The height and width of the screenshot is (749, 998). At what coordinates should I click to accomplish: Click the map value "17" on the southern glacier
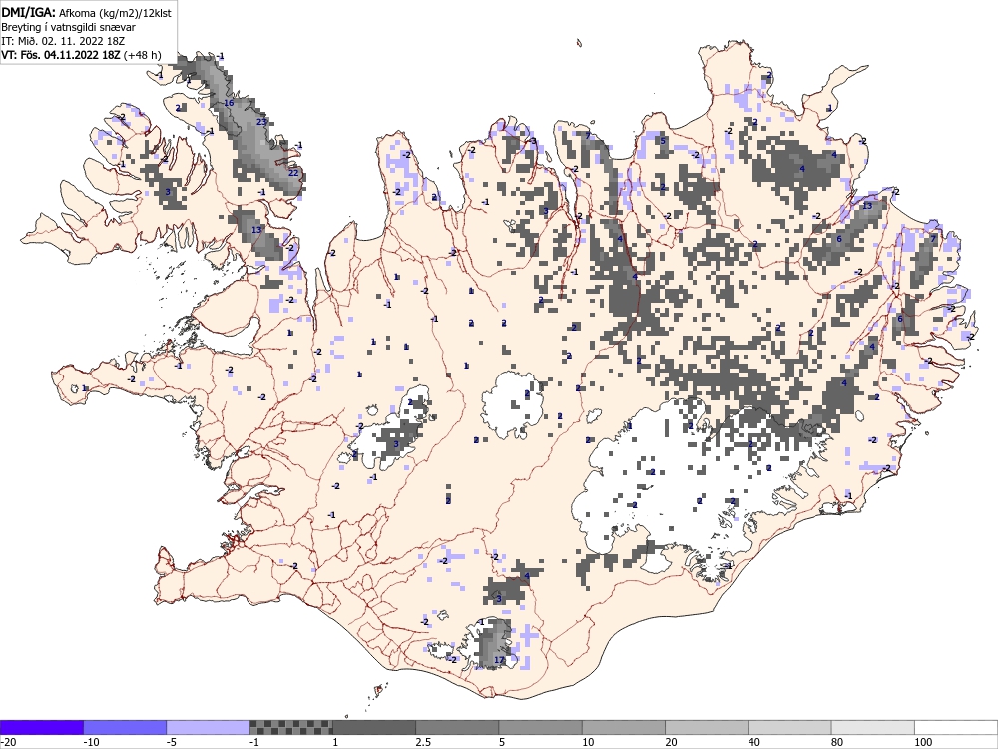(x=499, y=660)
